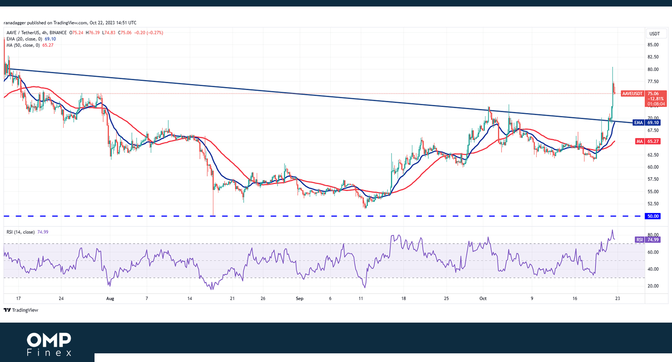Click the 52.50 price axis label
The image size is (672, 362).
coord(653,204)
